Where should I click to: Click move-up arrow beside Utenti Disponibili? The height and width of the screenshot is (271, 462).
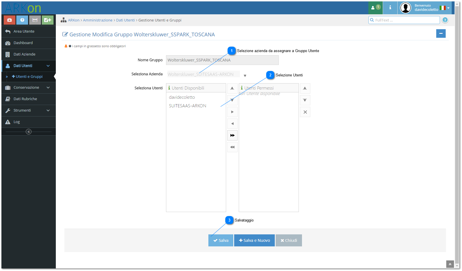(232, 88)
